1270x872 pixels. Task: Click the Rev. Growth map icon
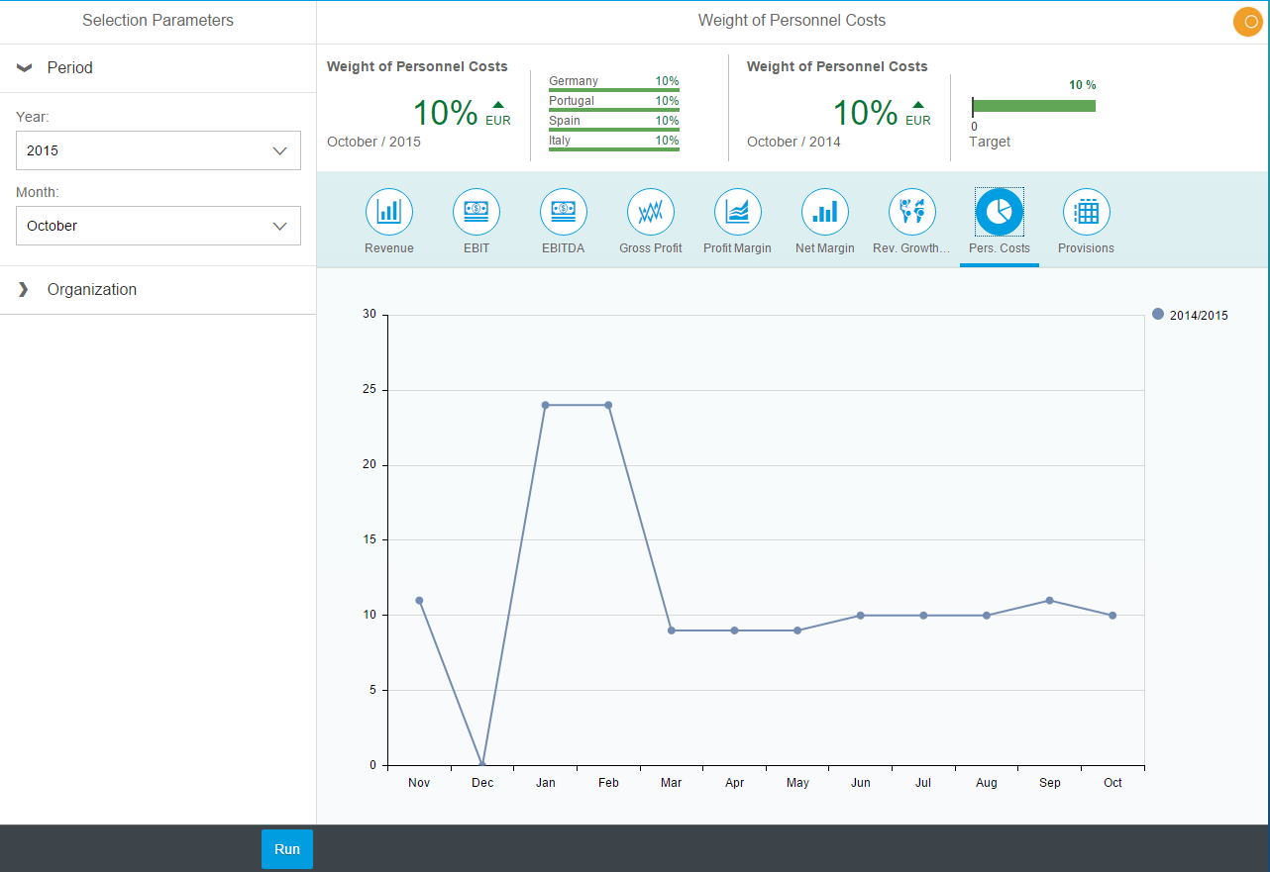click(912, 211)
